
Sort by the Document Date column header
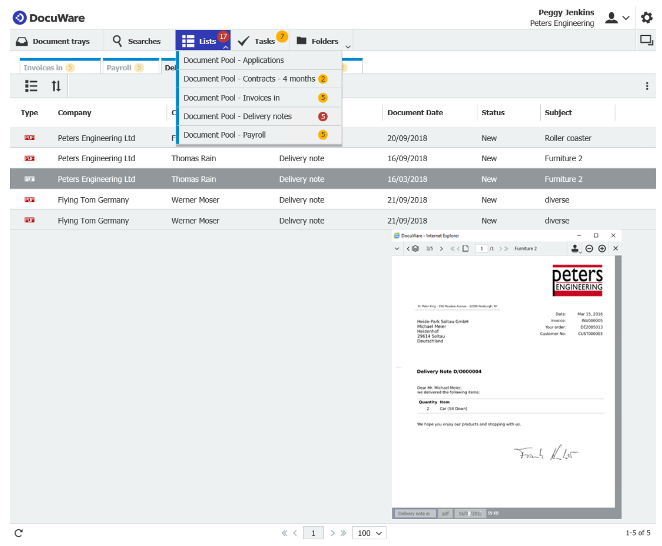click(415, 113)
